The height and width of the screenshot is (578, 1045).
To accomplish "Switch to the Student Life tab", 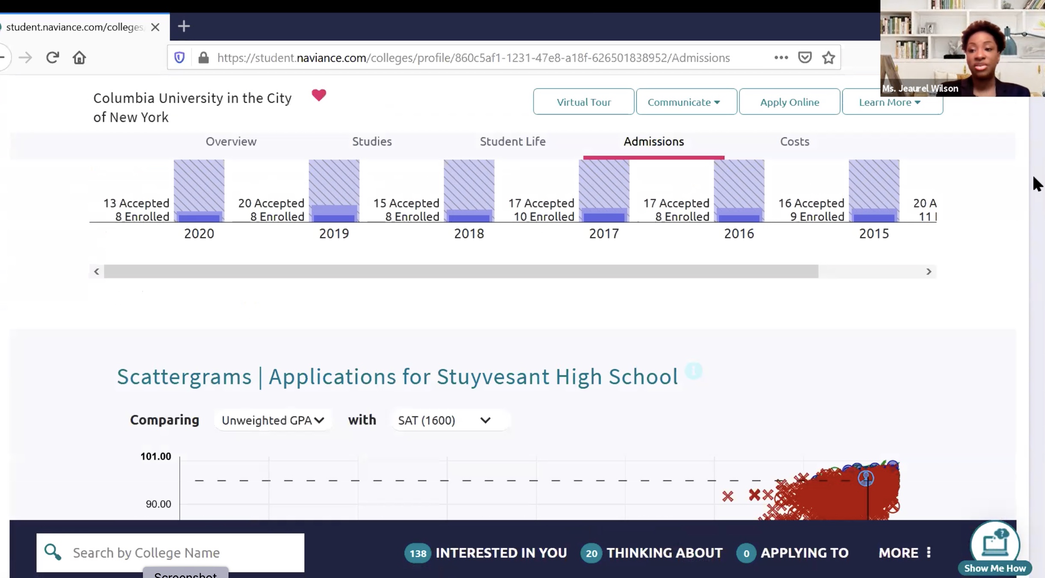I will click(512, 142).
